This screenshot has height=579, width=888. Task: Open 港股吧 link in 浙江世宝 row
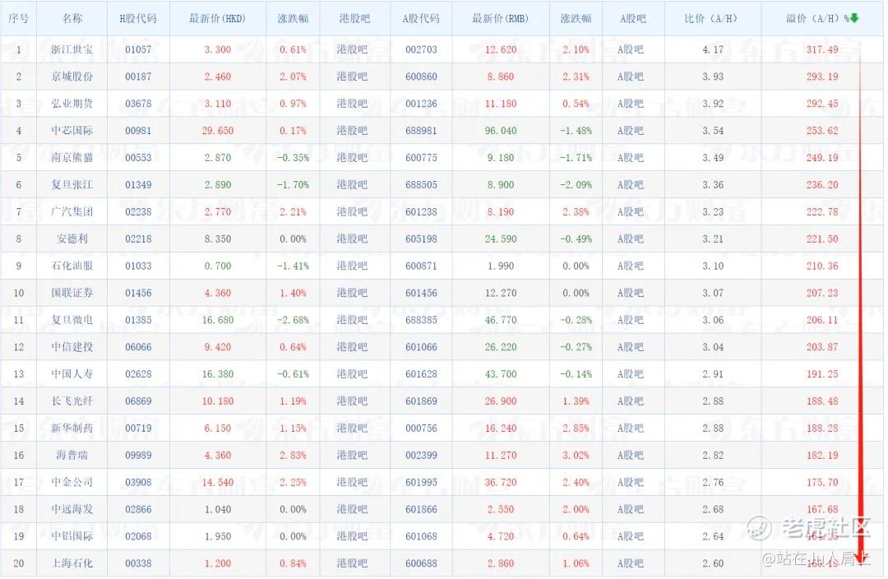click(x=352, y=49)
